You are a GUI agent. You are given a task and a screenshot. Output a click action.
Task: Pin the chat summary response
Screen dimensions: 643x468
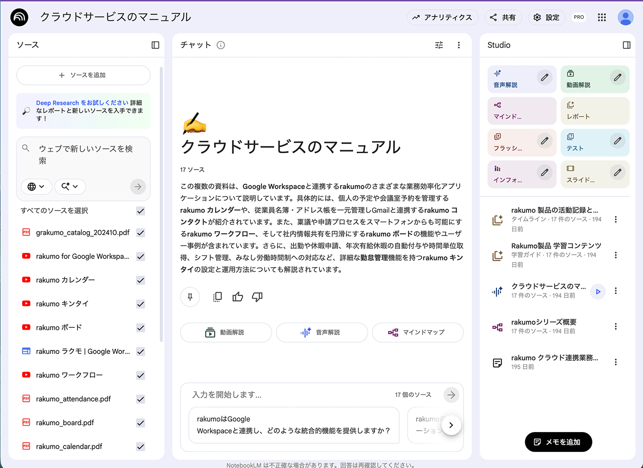[x=190, y=297]
